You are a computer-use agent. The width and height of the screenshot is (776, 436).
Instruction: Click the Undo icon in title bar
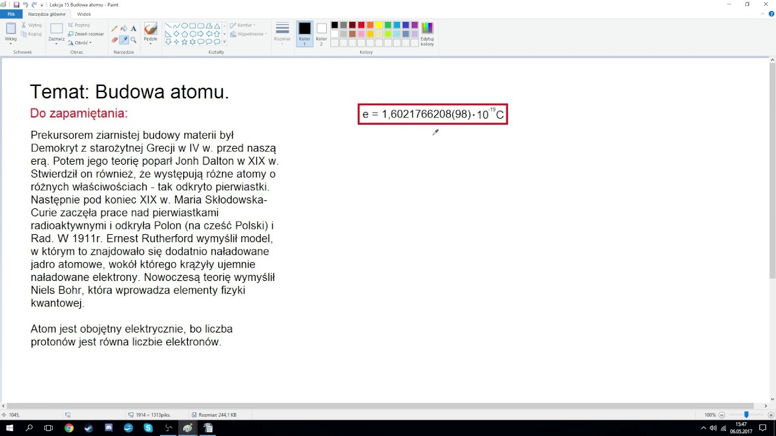pos(25,4)
